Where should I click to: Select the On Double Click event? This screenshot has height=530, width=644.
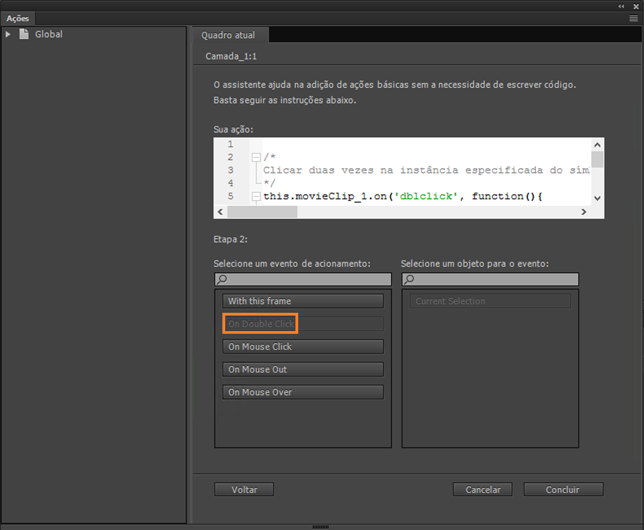click(x=303, y=324)
